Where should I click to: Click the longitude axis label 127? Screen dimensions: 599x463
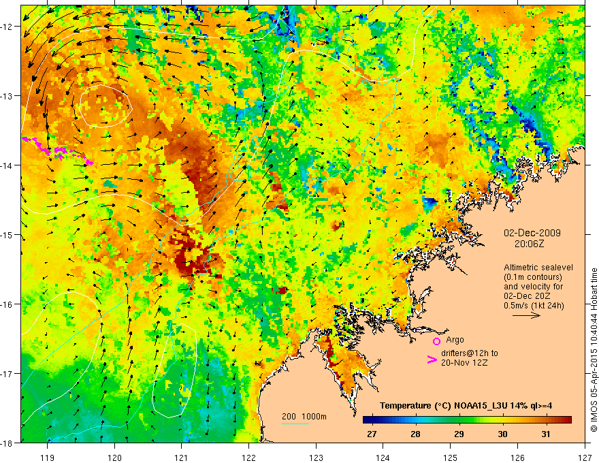coord(585,458)
